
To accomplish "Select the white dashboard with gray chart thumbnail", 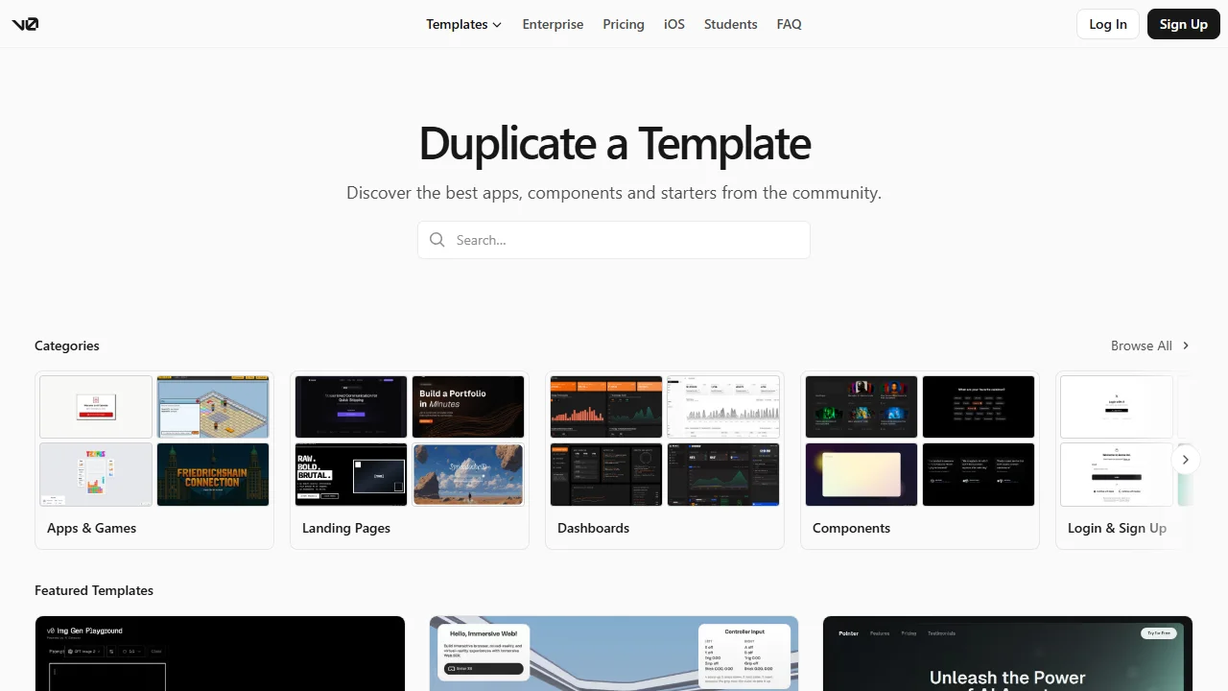I will [x=723, y=407].
